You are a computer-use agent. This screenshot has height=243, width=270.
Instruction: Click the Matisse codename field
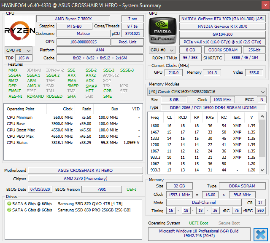pos(84,34)
